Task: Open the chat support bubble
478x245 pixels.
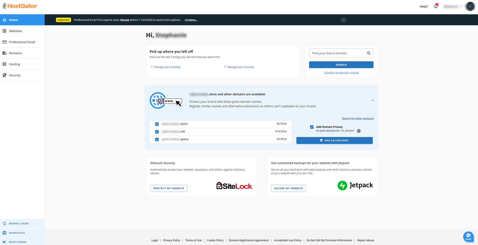Action: click(468, 236)
